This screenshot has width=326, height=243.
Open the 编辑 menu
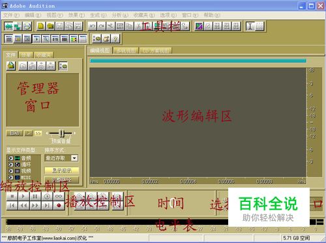coord(33,15)
